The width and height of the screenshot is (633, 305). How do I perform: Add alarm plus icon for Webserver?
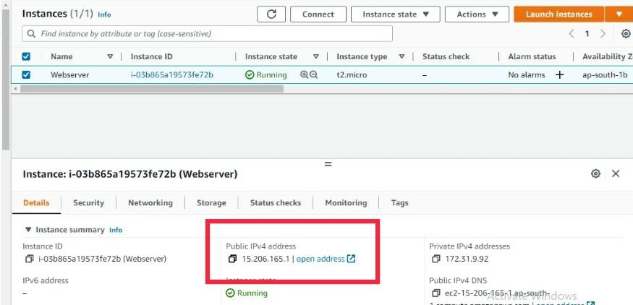[x=559, y=74]
